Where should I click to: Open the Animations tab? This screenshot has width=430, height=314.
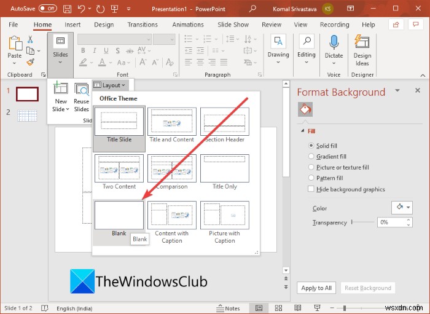(188, 25)
